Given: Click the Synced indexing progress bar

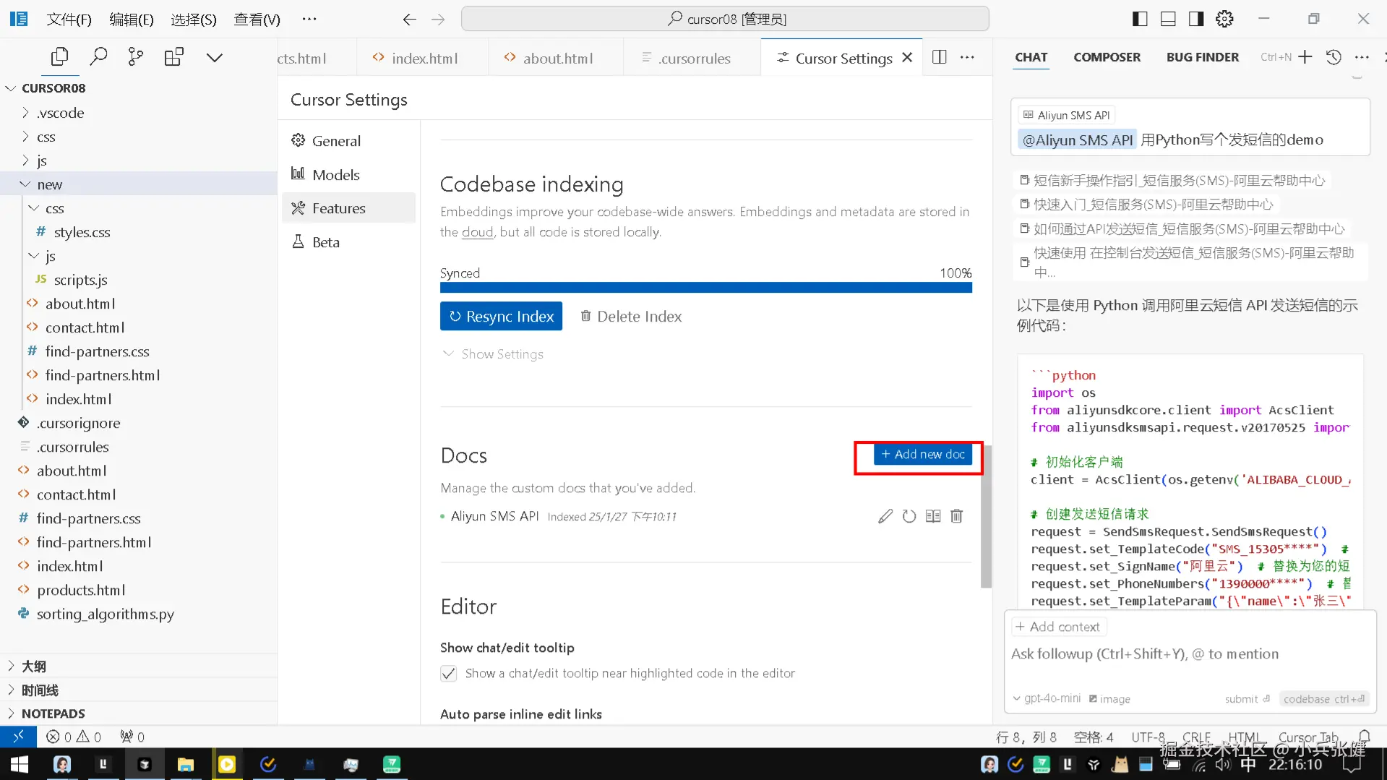Looking at the screenshot, I should point(705,288).
